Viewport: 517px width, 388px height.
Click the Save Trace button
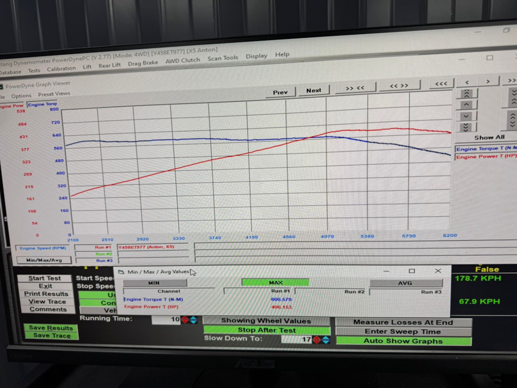pyautogui.click(x=52, y=336)
